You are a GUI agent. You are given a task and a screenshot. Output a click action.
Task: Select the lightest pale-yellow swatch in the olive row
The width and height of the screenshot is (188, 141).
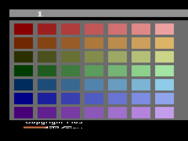pos(164,57)
